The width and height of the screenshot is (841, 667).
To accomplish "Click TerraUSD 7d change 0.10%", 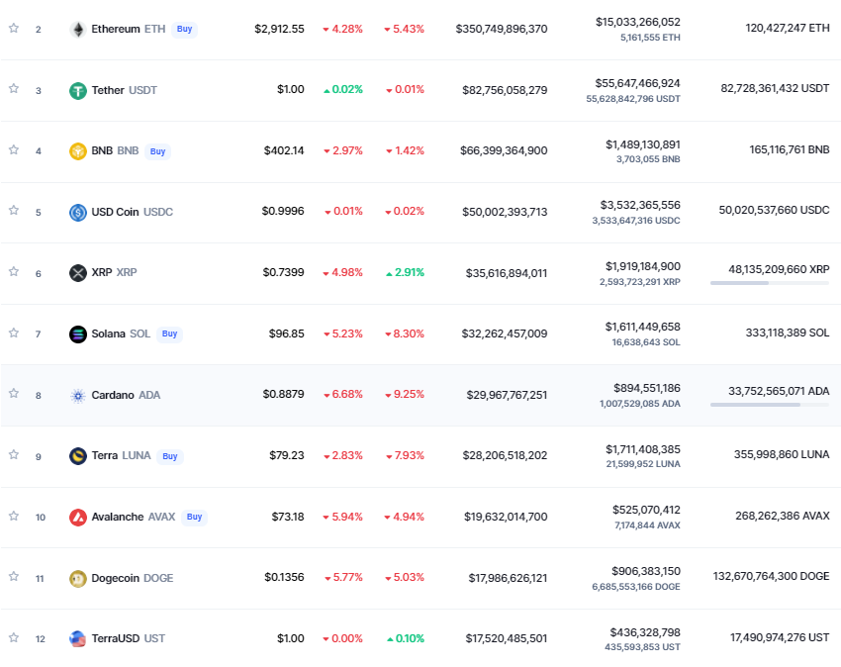I will click(406, 638).
